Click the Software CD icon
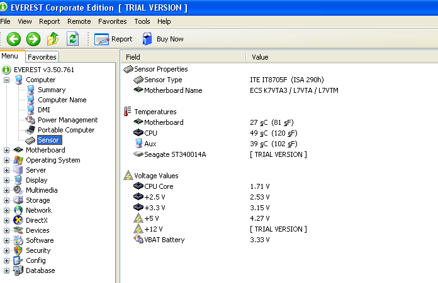 click(18, 240)
